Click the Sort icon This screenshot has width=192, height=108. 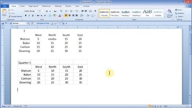pyautogui.click(x=90, y=11)
